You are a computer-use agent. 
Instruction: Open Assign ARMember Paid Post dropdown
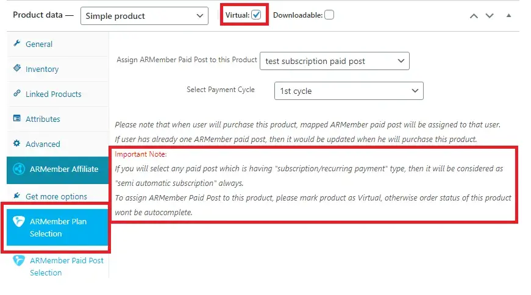click(334, 60)
